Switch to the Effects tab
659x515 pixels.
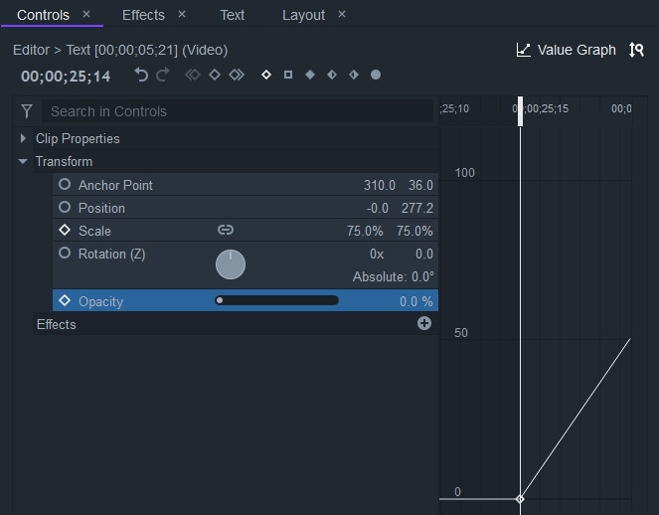[143, 15]
